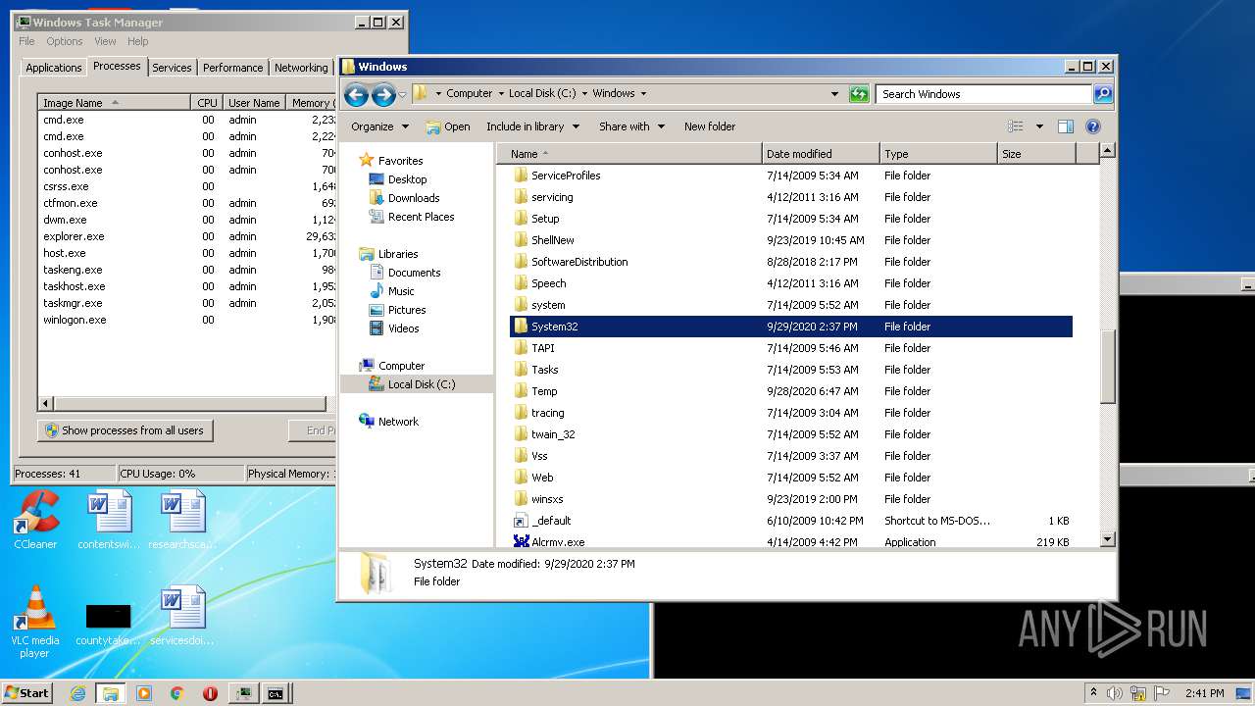Select the Alcrmv.exe application icon
Image resolution: width=1255 pixels, height=706 pixels.
click(x=521, y=542)
